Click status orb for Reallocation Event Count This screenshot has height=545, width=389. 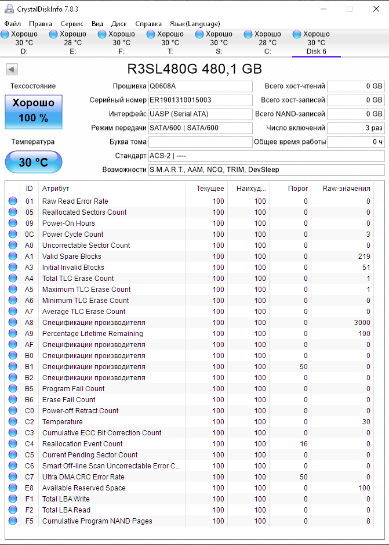(13, 444)
